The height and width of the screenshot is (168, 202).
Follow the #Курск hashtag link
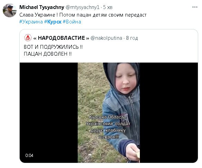(x=53, y=22)
